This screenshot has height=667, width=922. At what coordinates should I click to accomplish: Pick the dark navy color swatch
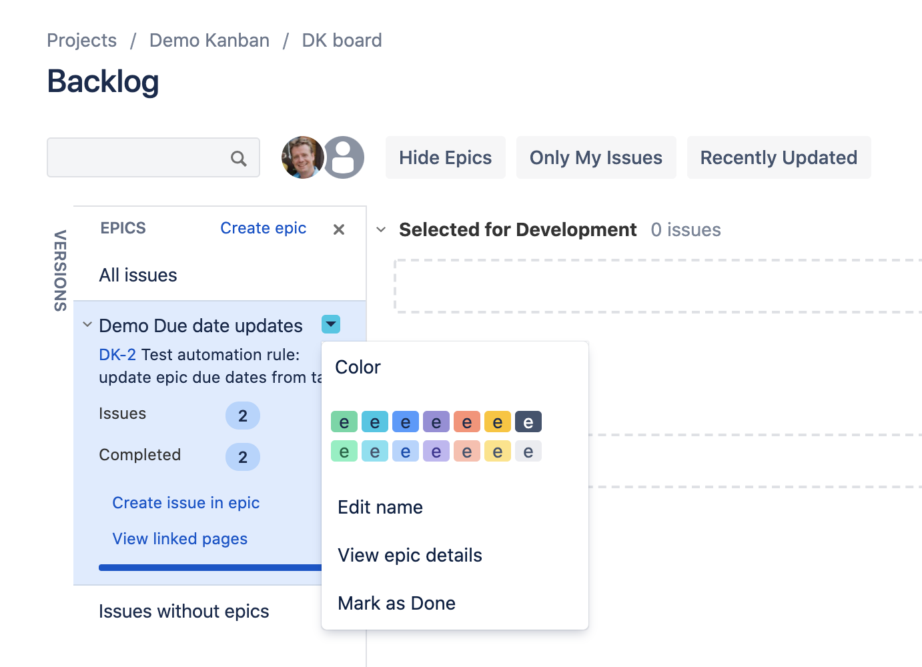[528, 422]
